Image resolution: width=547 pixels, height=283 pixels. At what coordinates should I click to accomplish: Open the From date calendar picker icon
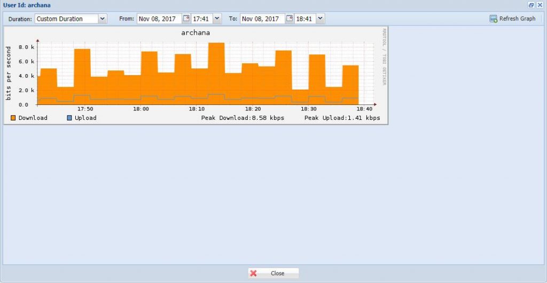(x=186, y=19)
